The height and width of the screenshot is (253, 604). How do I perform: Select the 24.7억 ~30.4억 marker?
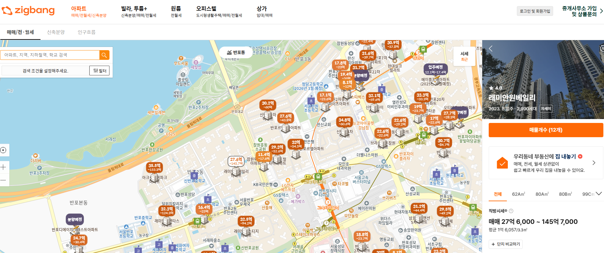pos(79,240)
